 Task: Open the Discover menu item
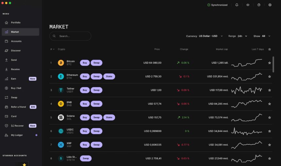click(16, 51)
